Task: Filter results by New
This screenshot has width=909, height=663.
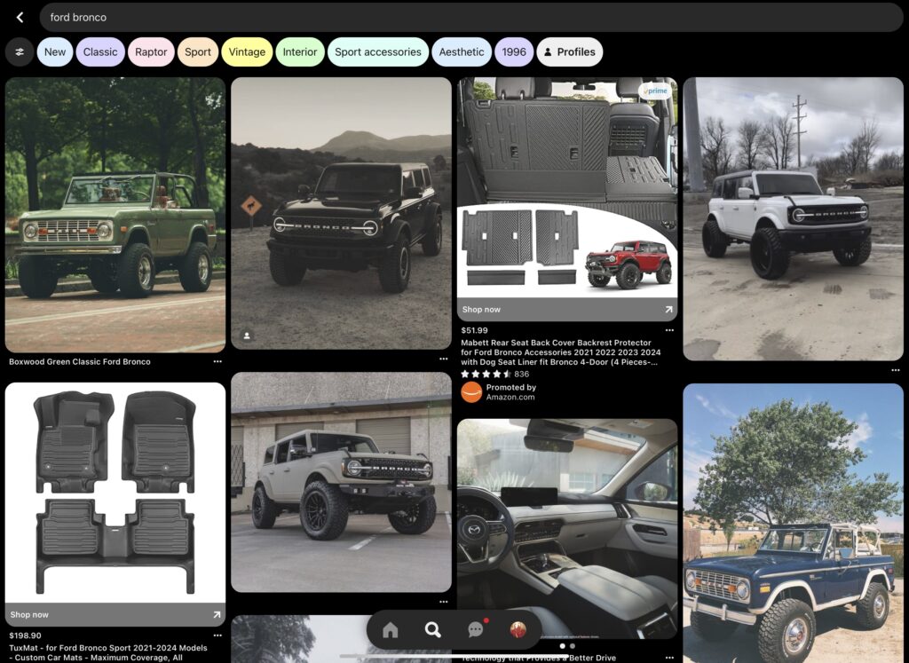Action: pyautogui.click(x=55, y=52)
